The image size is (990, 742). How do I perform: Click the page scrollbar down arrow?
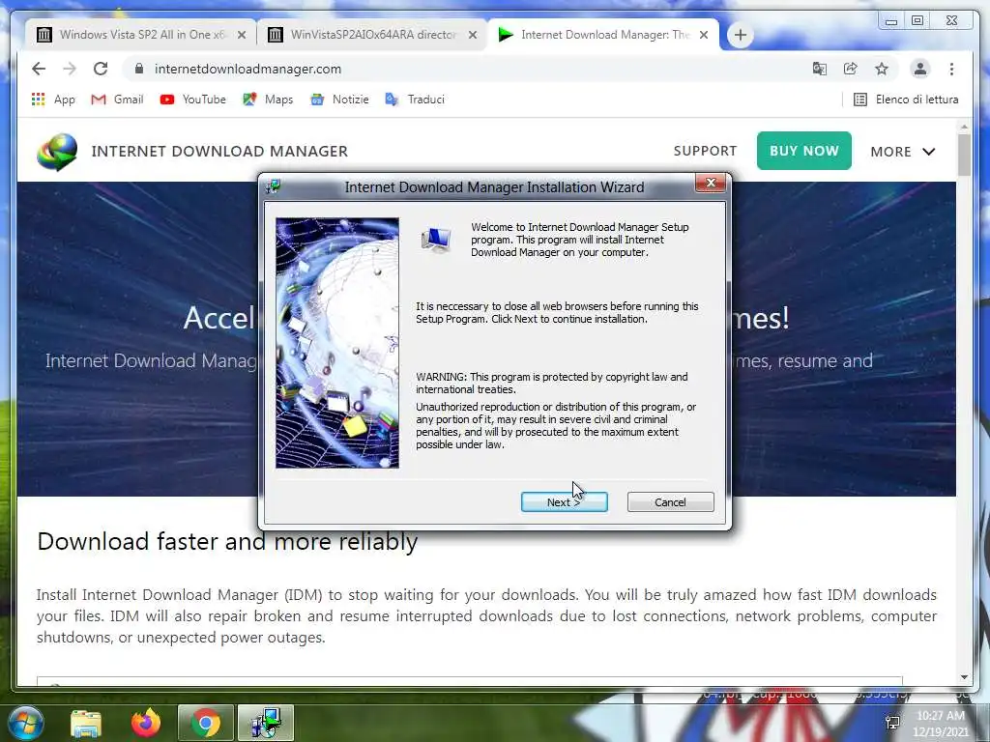[964, 677]
